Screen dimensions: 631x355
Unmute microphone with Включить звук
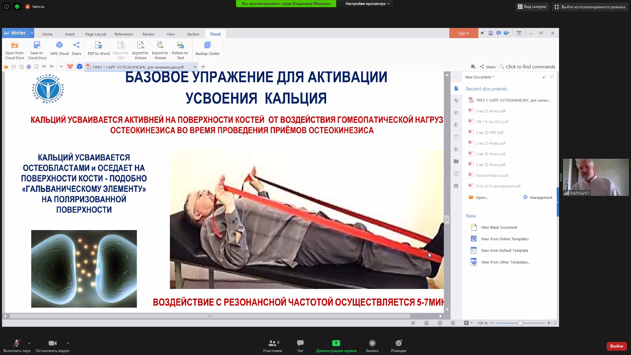(16, 343)
